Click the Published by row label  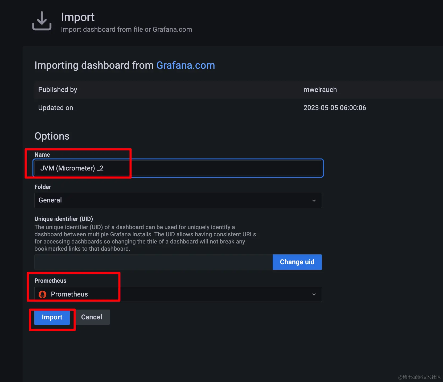coord(58,90)
